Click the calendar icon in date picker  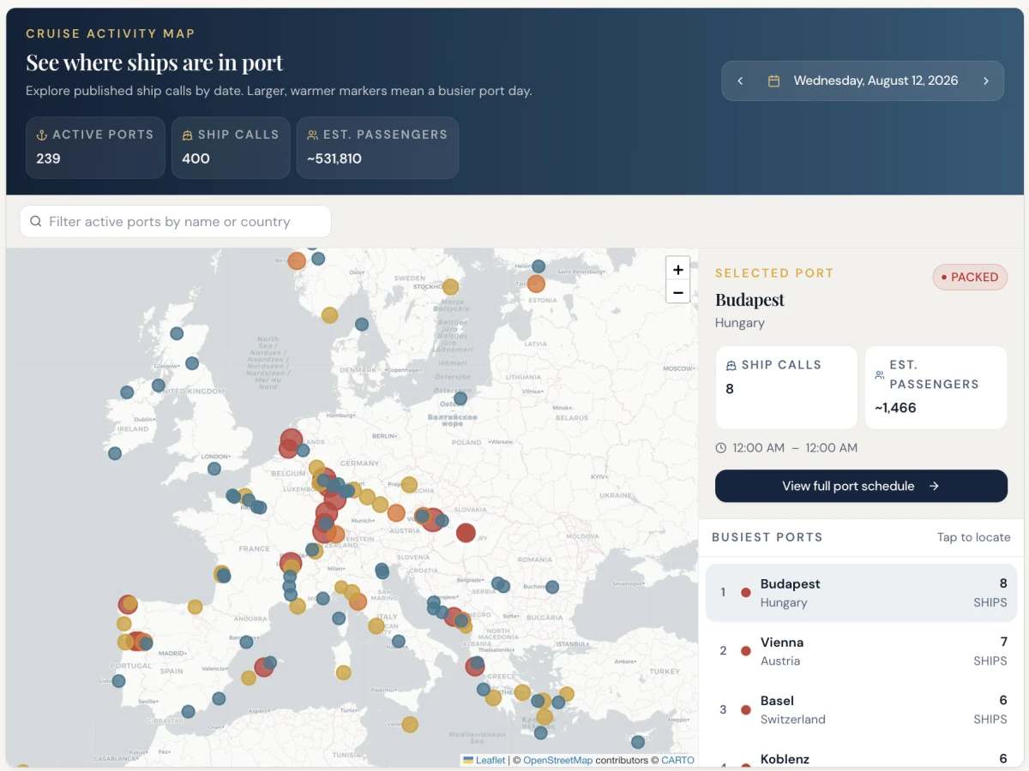pos(773,81)
